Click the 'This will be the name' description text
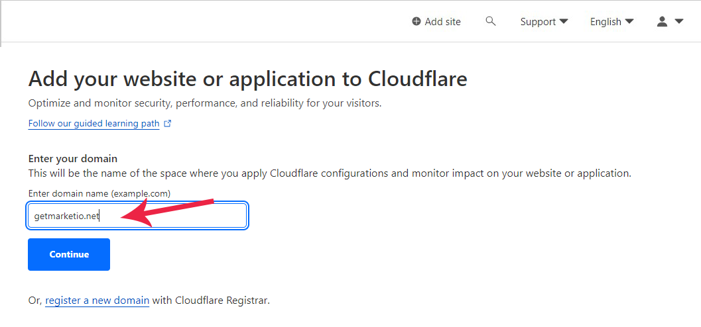Image resolution: width=701 pixels, height=327 pixels. coord(329,173)
